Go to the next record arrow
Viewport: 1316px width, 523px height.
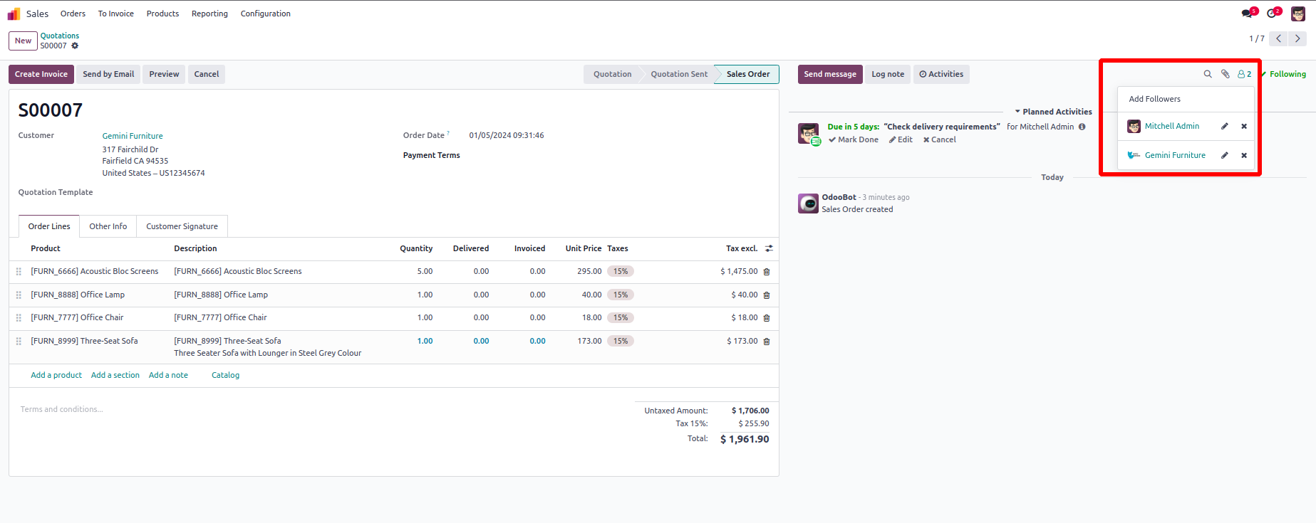(1297, 38)
